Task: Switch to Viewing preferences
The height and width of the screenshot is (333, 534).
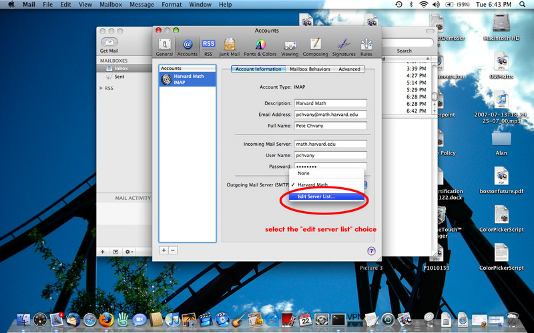Action: pyautogui.click(x=290, y=45)
